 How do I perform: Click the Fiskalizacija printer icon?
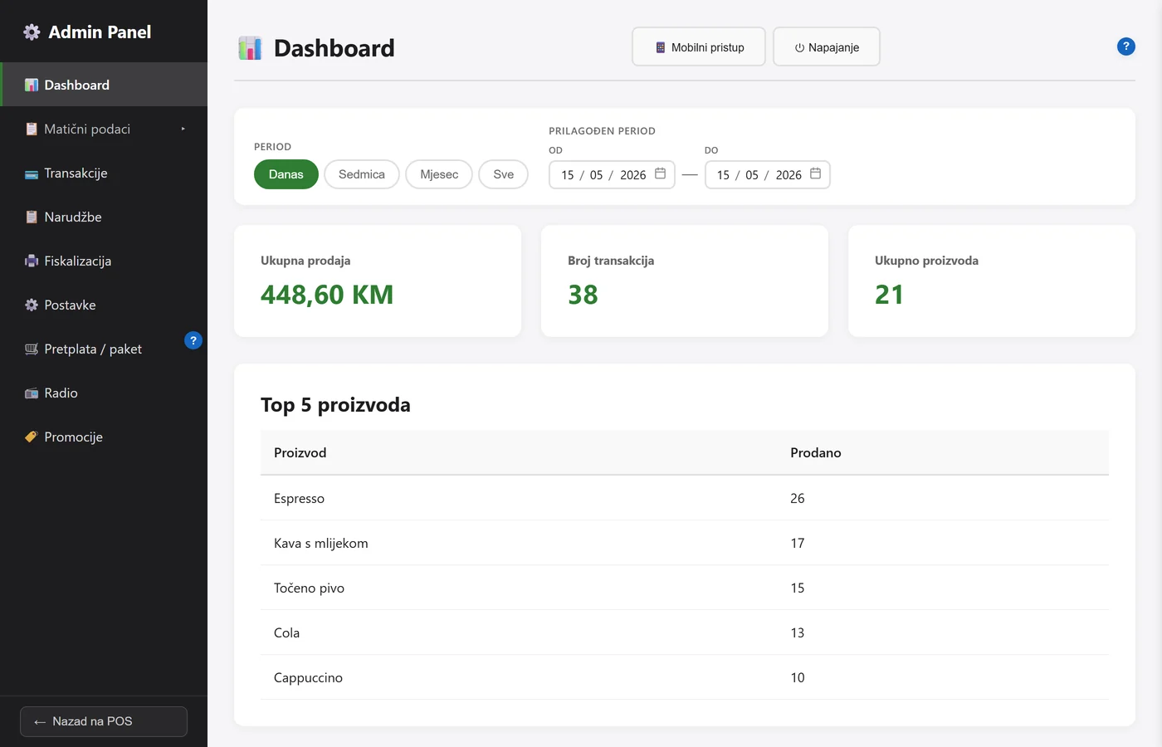[32, 261]
